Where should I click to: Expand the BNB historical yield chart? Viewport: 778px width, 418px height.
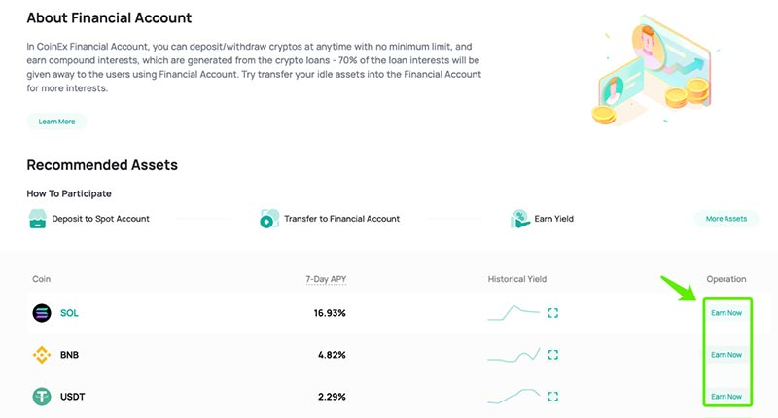553,355
